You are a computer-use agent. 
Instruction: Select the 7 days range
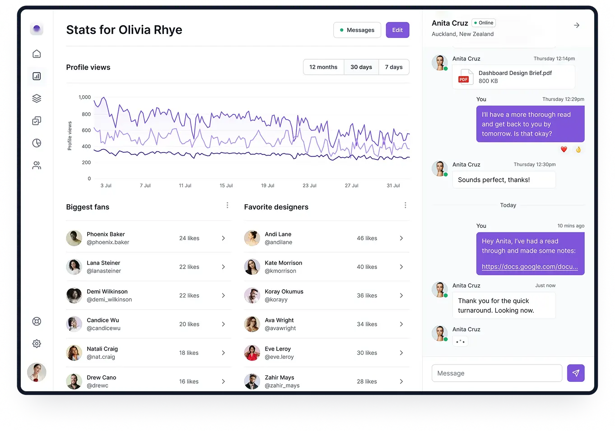394,67
